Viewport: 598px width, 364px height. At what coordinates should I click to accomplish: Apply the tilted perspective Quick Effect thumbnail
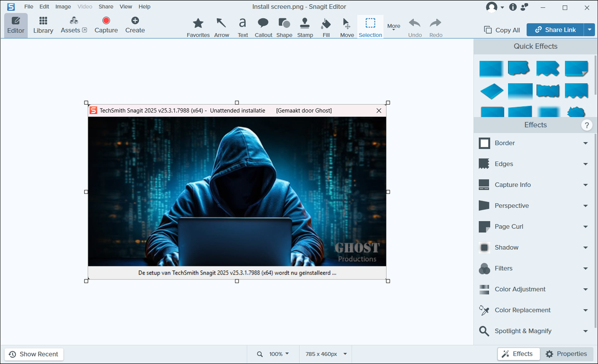491,91
